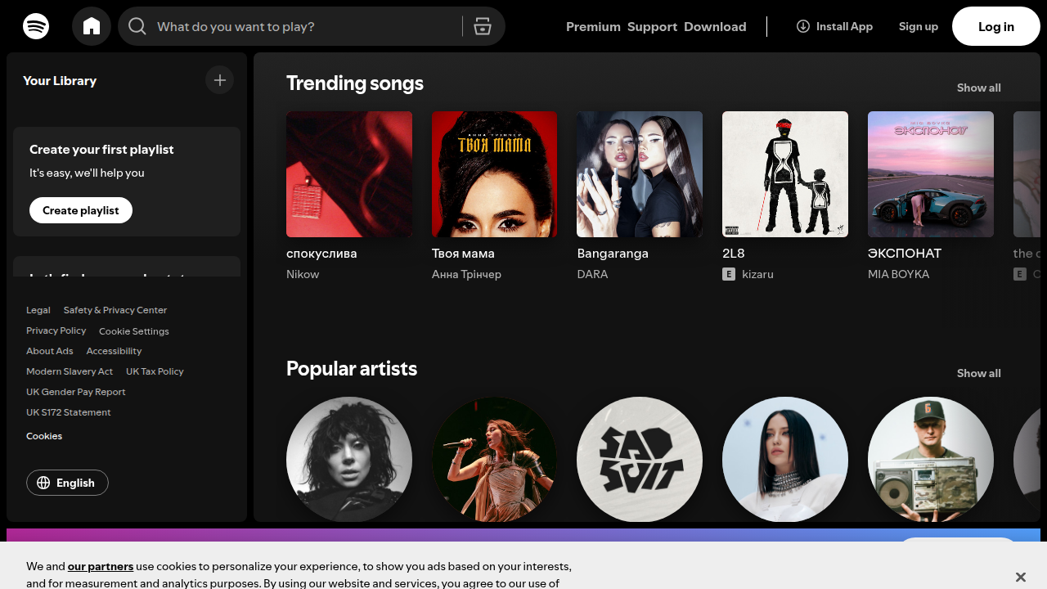
Task: Click the Log in button
Action: [996, 26]
